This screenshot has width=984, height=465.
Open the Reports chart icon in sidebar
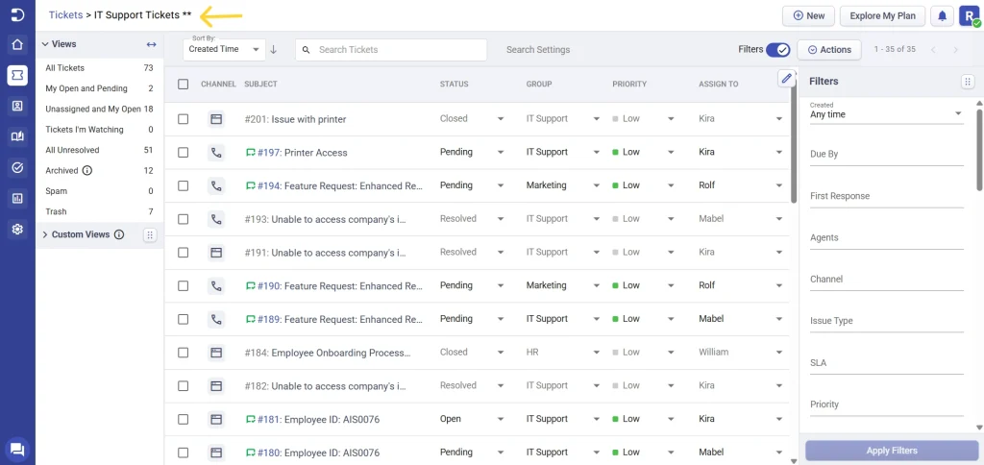[17, 199]
